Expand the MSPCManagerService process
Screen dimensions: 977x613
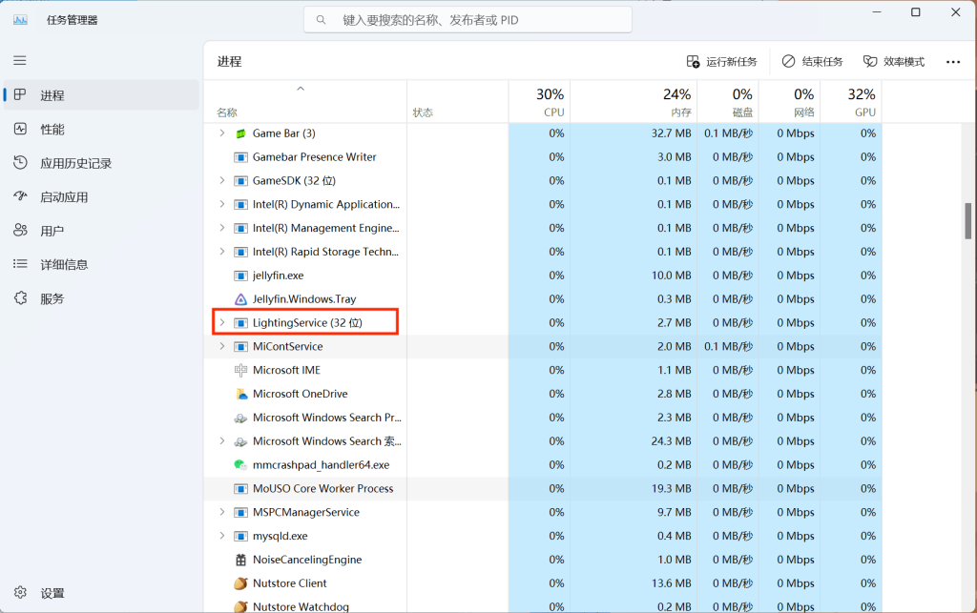coord(221,512)
